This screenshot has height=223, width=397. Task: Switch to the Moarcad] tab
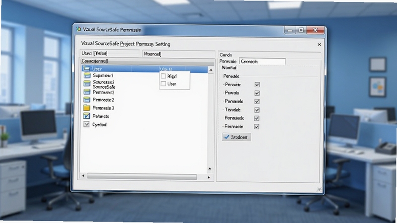(179, 54)
